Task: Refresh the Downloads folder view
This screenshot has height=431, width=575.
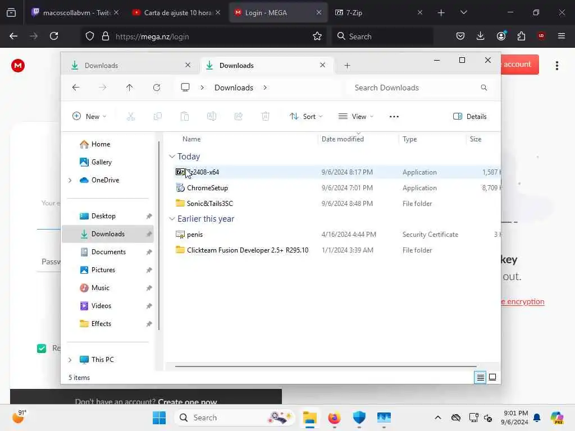Action: (x=157, y=88)
